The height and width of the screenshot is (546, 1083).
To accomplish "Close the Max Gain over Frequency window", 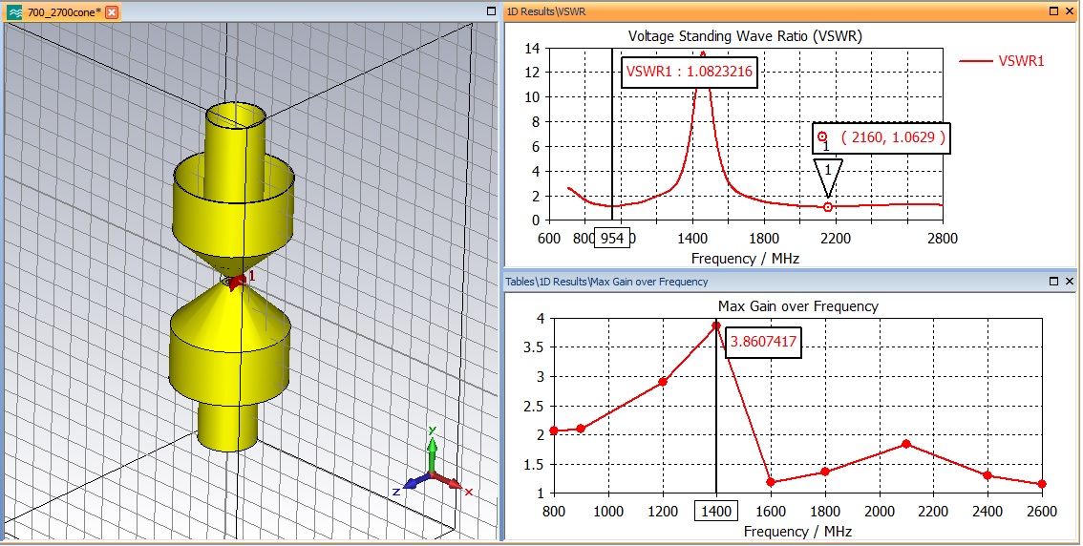I will (x=1070, y=281).
